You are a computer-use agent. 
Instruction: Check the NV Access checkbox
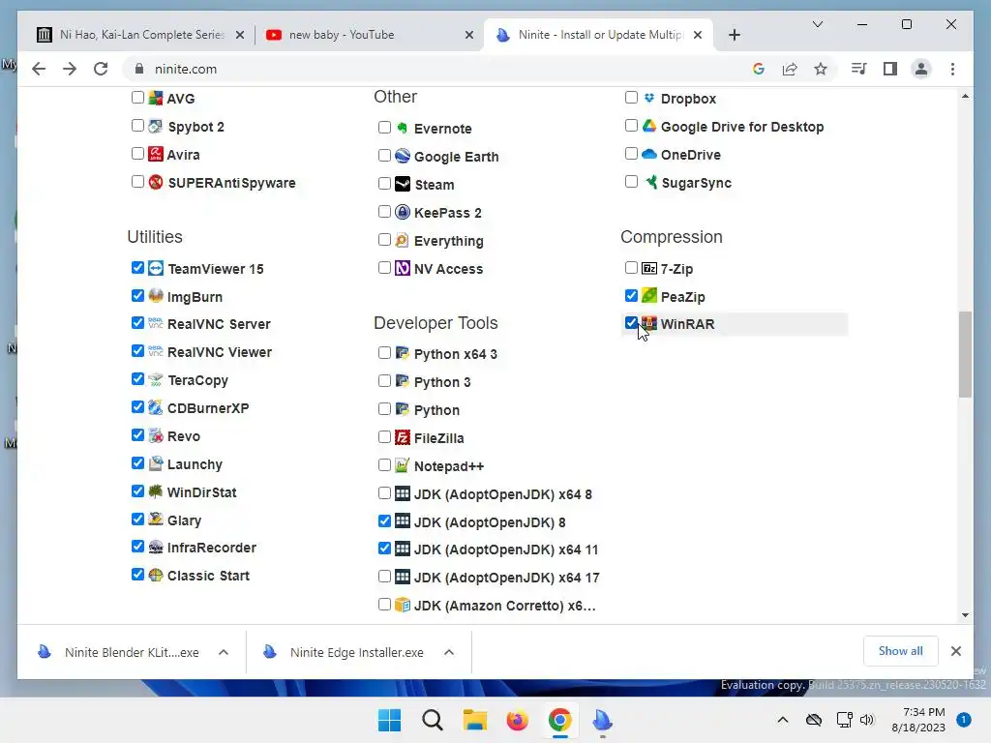point(384,268)
